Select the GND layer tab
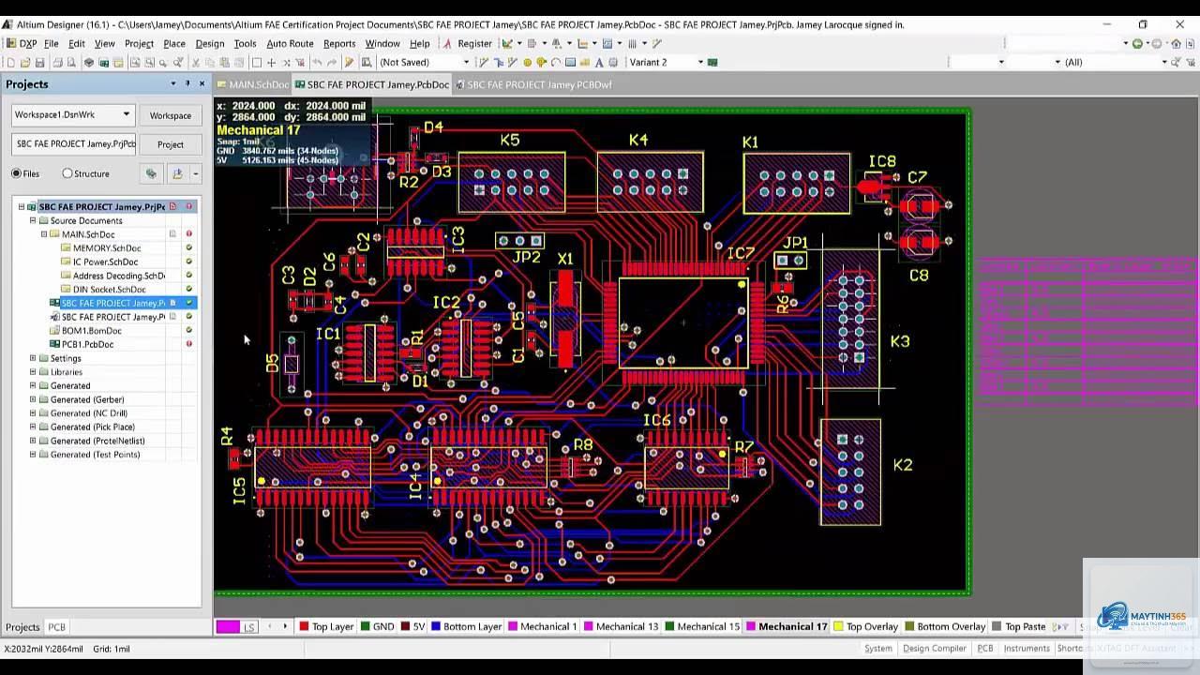The height and width of the screenshot is (675, 1200). pos(378,626)
